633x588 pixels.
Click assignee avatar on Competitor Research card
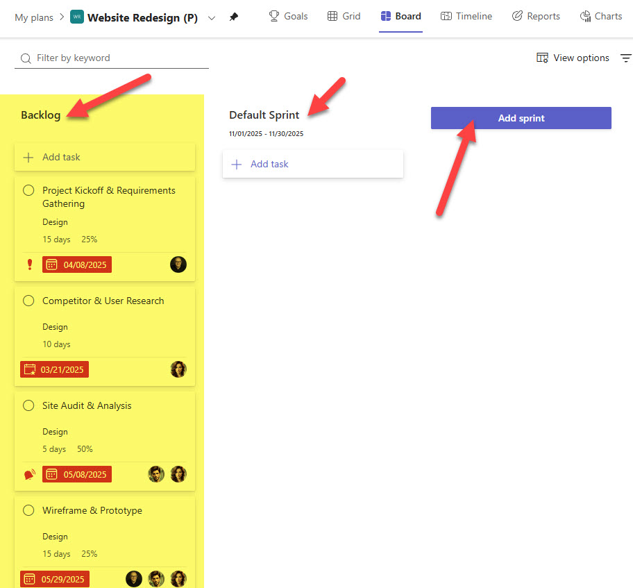point(178,369)
